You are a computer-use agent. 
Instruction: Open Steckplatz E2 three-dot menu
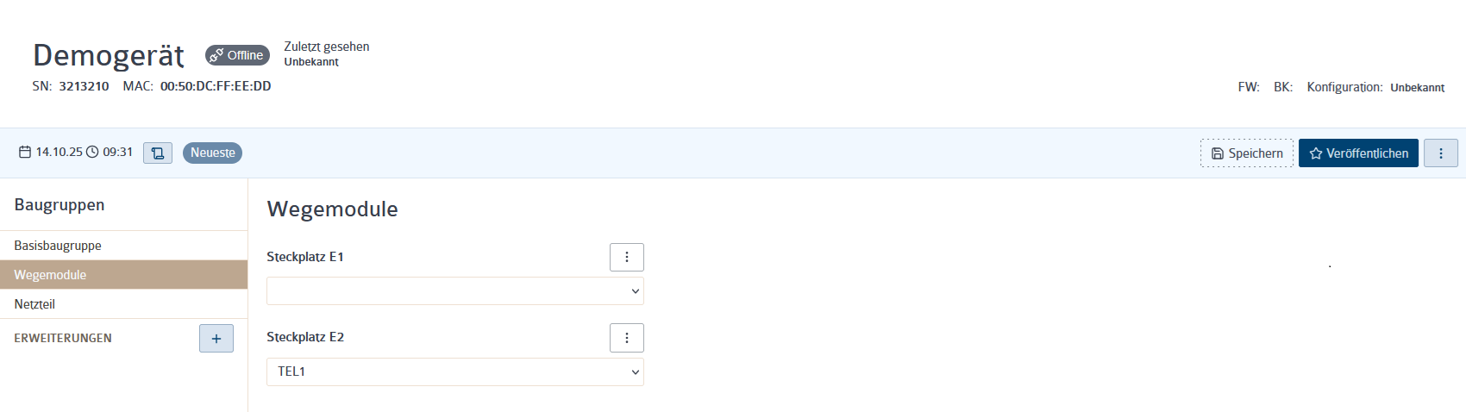[x=627, y=338]
